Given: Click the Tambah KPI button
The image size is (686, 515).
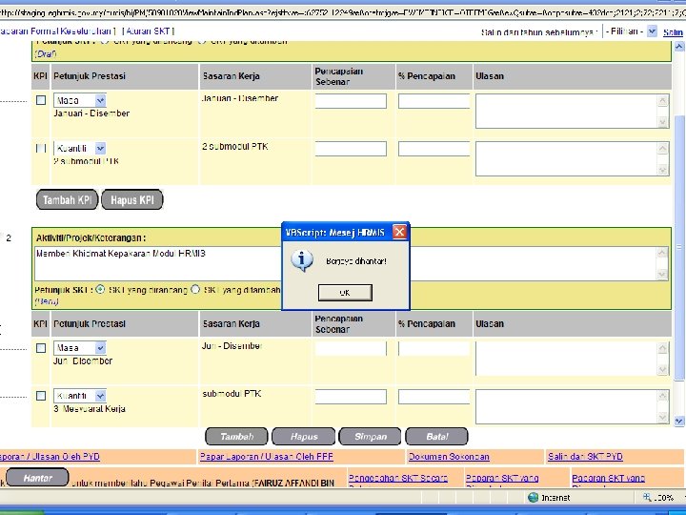Looking at the screenshot, I should [x=67, y=199].
